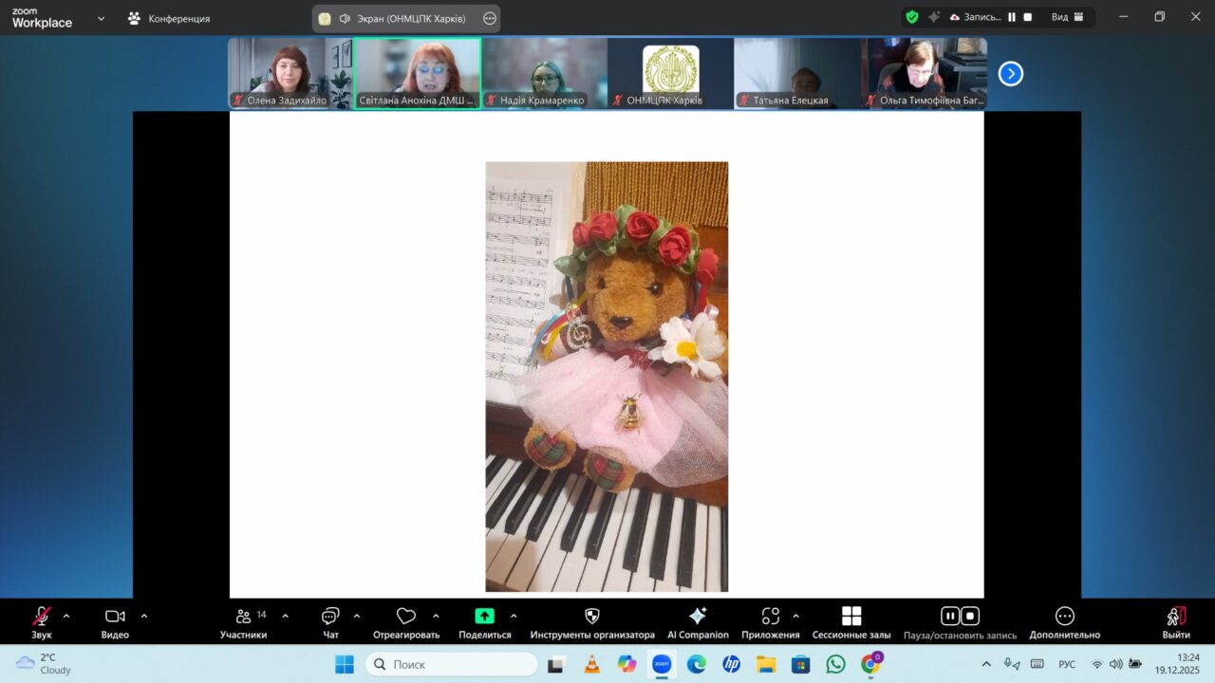This screenshot has width=1215, height=683.
Task: Click the green Поделиться share screen button
Action: (484, 617)
